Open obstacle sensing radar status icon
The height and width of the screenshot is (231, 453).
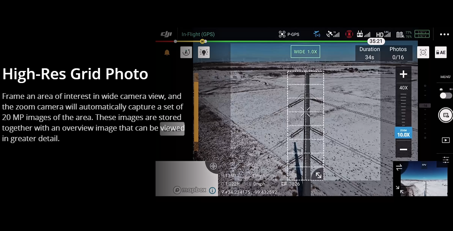[x=317, y=34]
